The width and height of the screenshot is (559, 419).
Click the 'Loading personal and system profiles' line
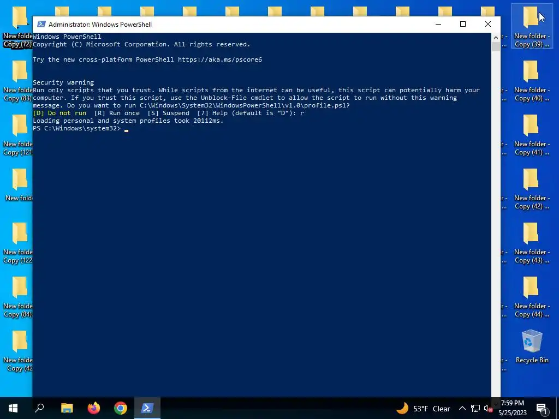point(128,121)
